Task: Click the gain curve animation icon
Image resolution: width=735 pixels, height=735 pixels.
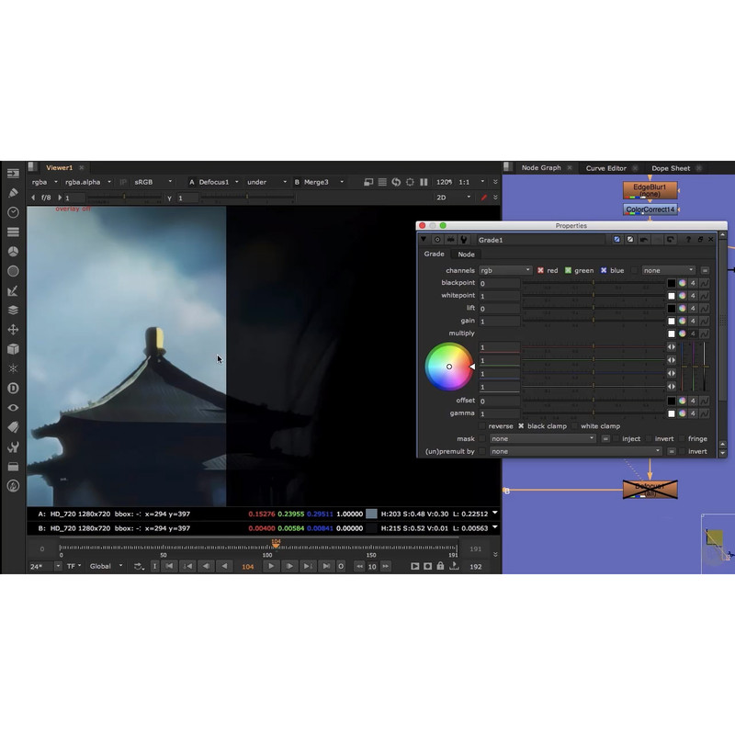Action: point(705,321)
